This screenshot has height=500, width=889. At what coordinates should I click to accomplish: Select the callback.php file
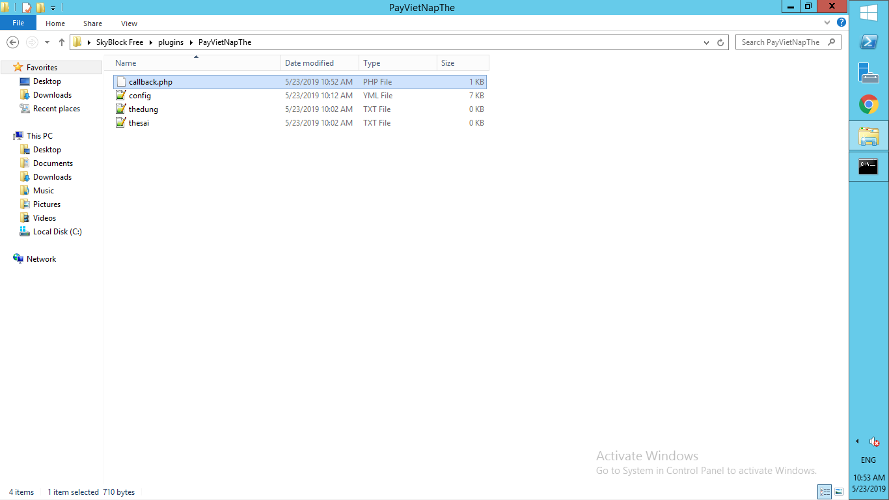pyautogui.click(x=299, y=82)
